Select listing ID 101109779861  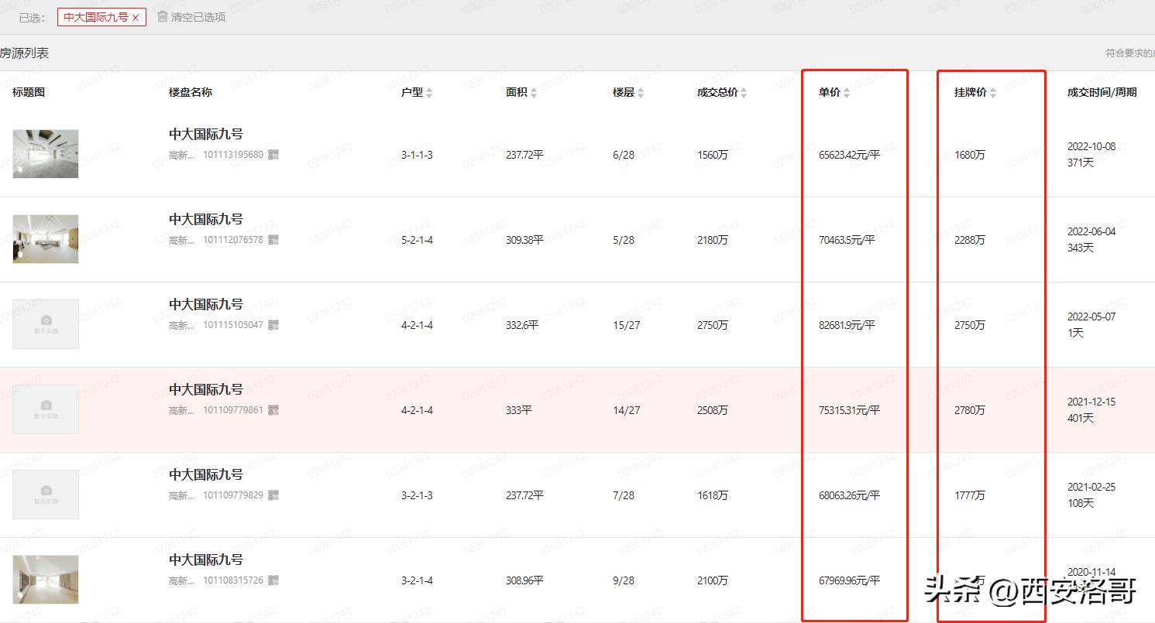point(233,410)
